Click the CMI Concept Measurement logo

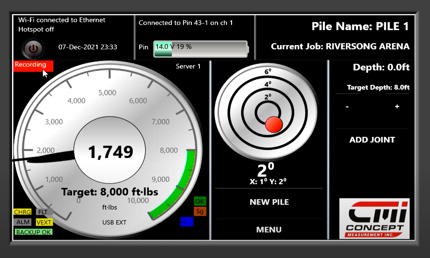[374, 219]
